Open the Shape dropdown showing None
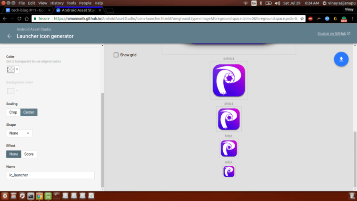 coord(19,133)
